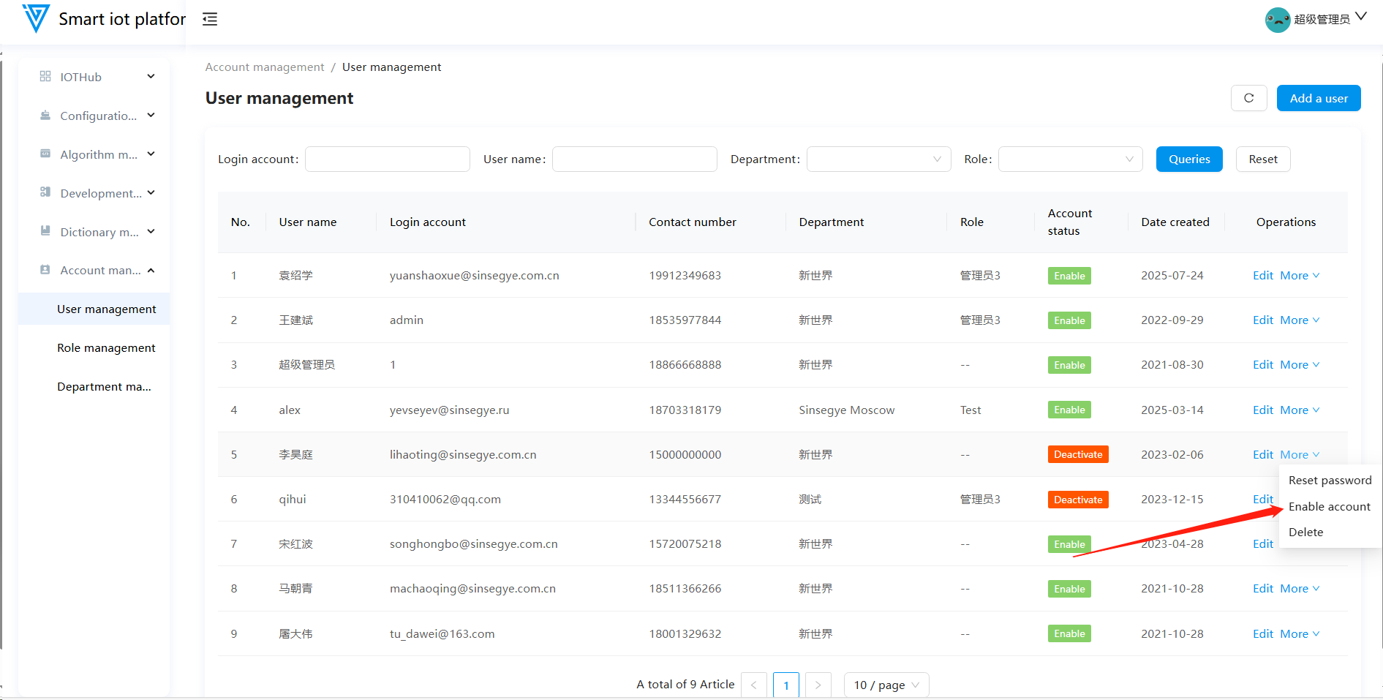Click the login account tu_dawei@163.com

click(442, 634)
